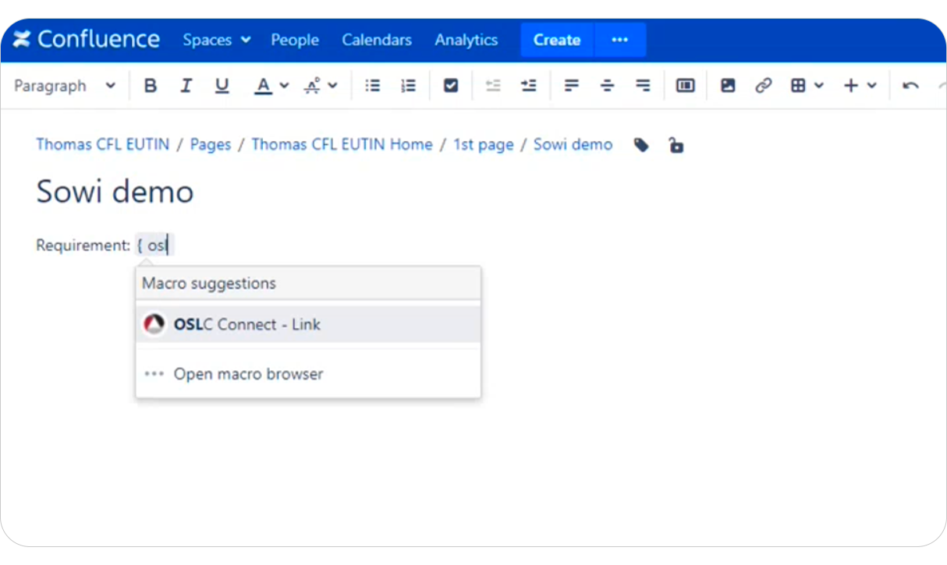Insert files and images

[728, 86]
